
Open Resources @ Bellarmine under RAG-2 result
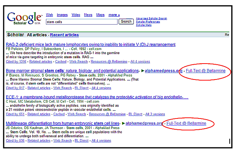109,61
